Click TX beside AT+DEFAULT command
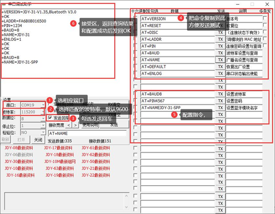Screen dimensions: 275x214 220,67
